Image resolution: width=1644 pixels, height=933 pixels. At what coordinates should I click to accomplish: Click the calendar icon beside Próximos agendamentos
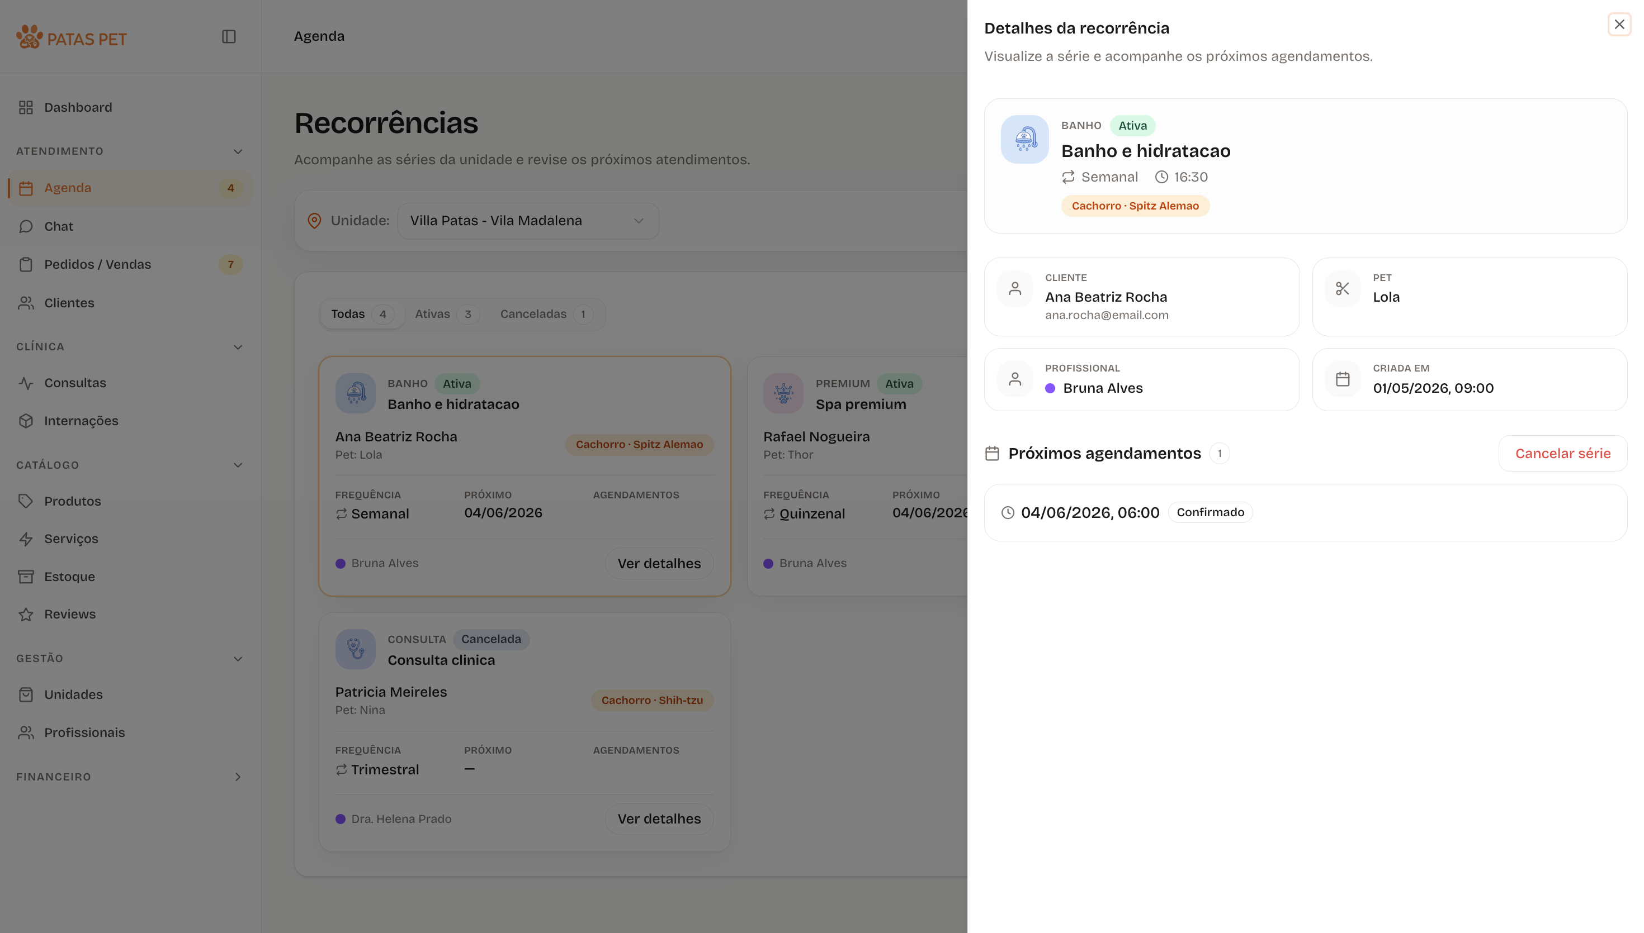[x=992, y=454]
